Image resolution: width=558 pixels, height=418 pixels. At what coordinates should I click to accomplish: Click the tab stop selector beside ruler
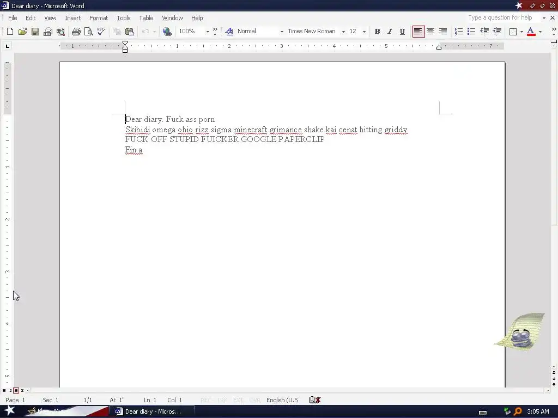(x=8, y=46)
